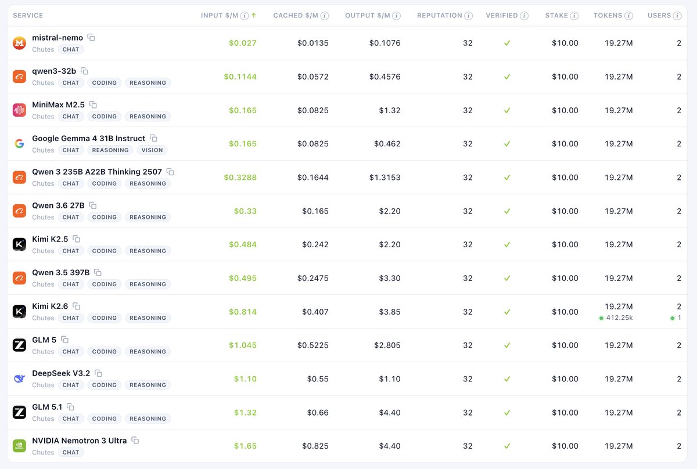Copy the DeepSeek V3.2 model name
The height and width of the screenshot is (469, 697).
(98, 373)
